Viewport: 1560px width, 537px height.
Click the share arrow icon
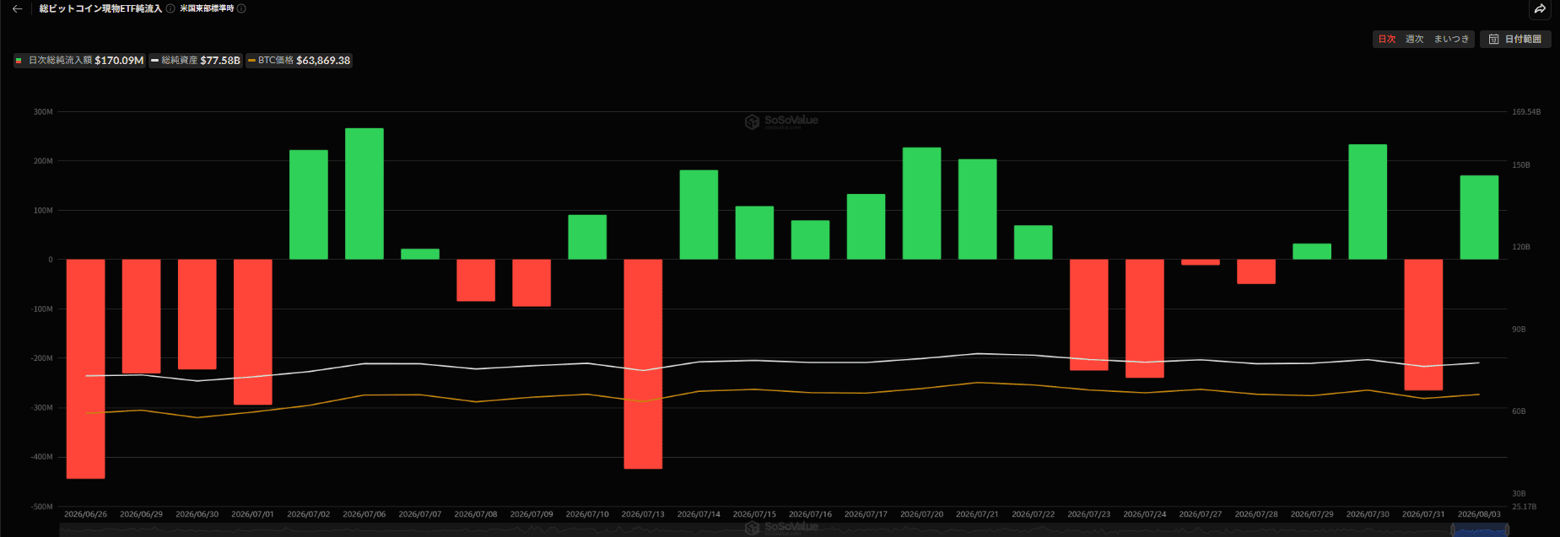click(x=1540, y=8)
